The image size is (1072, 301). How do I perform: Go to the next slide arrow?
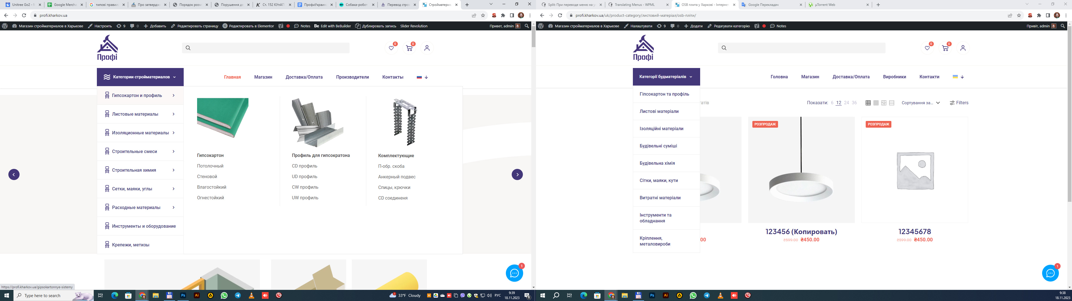pos(517,175)
